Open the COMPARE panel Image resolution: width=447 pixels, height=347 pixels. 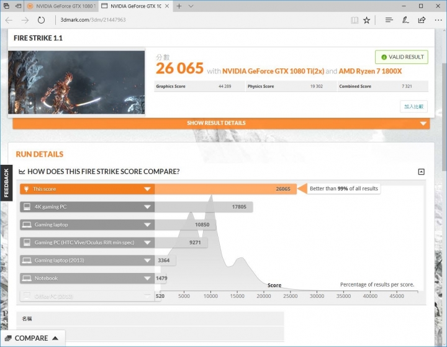coord(33,338)
